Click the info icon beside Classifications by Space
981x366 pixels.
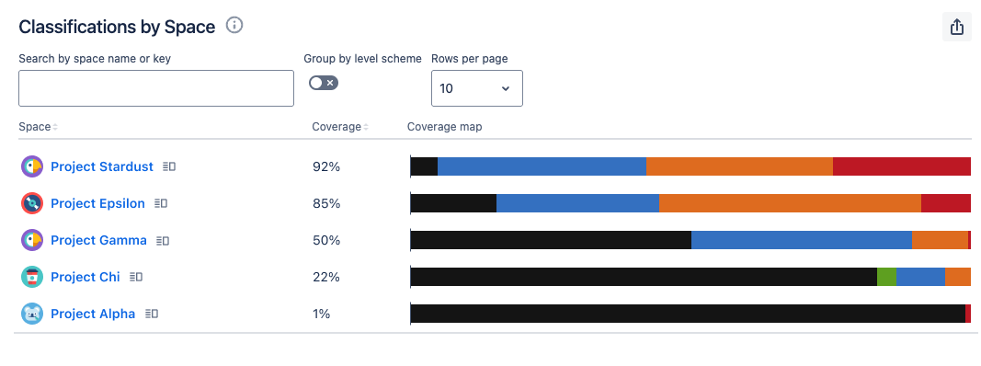[x=234, y=26]
